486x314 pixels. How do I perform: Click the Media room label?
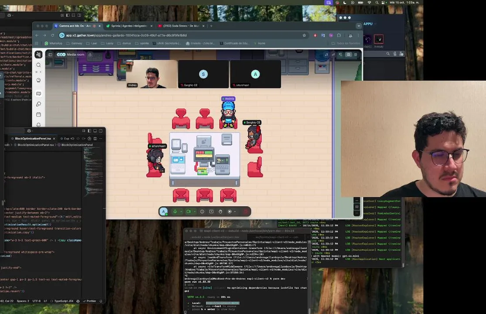pyautogui.click(x=75, y=55)
